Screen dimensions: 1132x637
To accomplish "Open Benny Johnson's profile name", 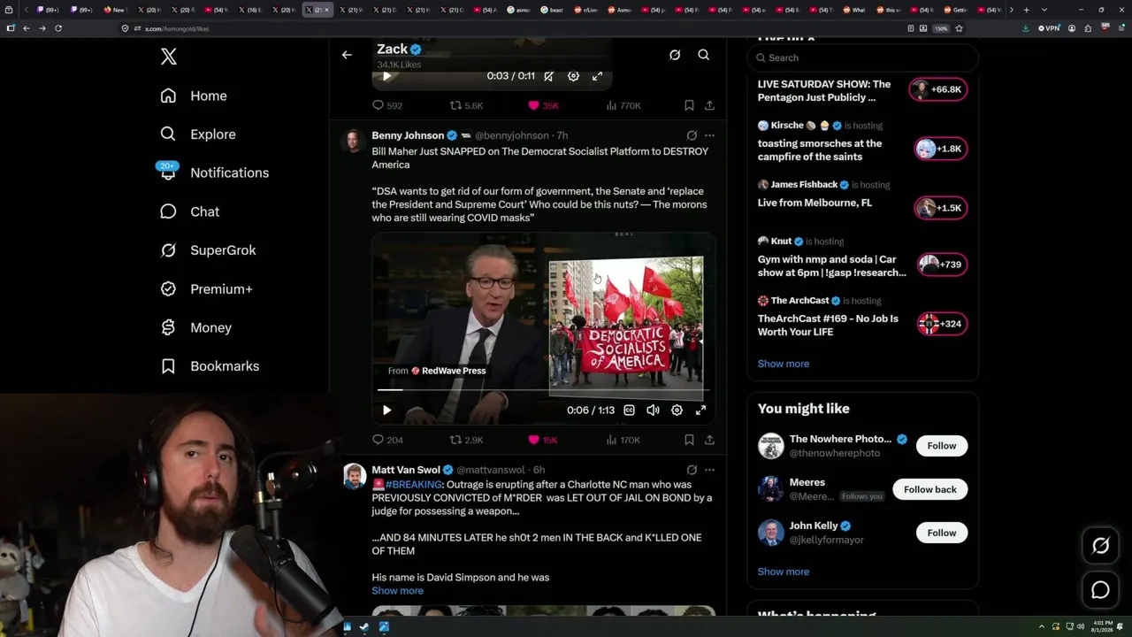I will tap(408, 135).
